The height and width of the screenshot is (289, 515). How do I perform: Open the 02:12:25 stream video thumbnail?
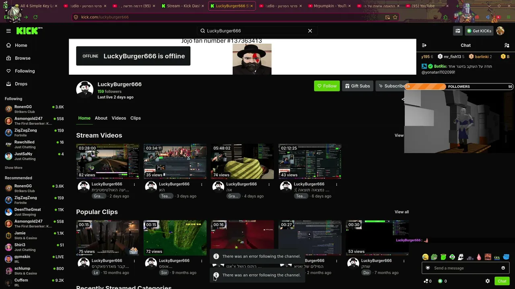(310, 161)
